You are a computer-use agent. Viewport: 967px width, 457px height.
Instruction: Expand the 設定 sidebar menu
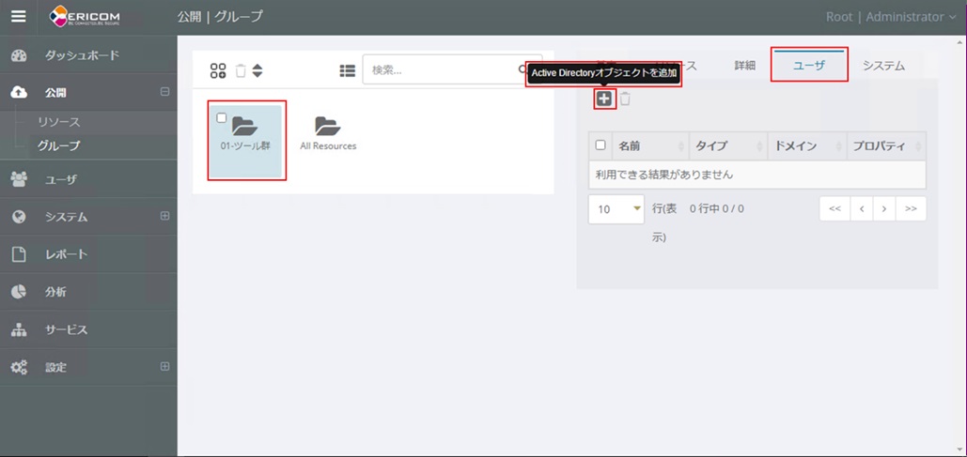pos(164,366)
